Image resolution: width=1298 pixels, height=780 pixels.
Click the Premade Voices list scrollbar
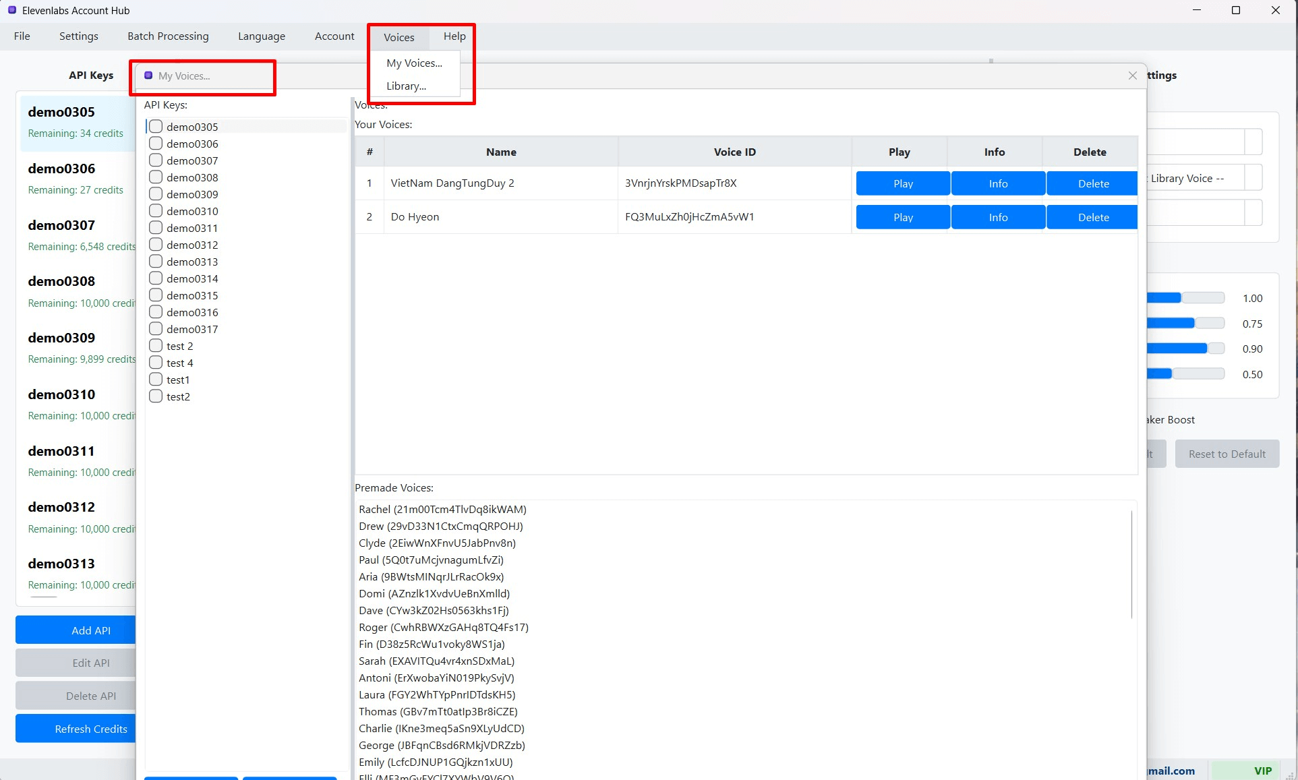(1131, 564)
